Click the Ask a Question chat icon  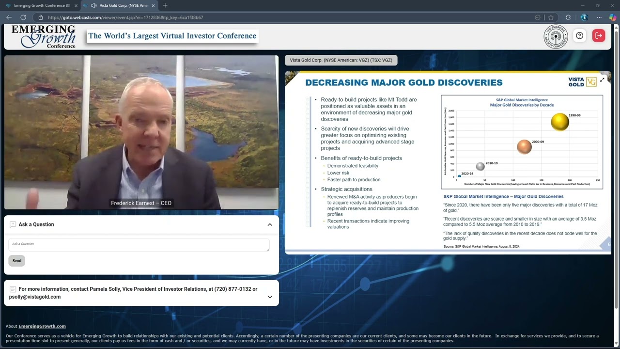tap(13, 224)
